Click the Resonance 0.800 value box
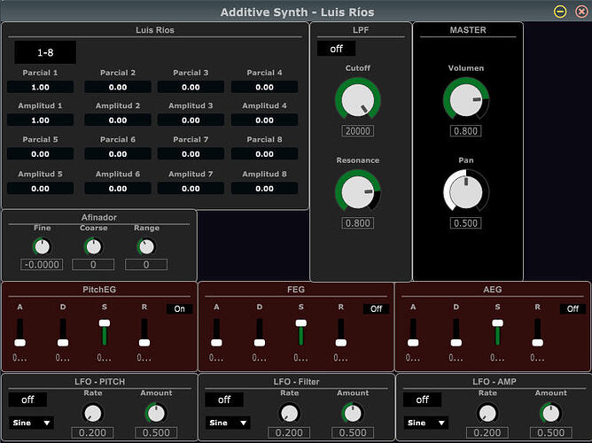This screenshot has height=443, width=592. click(x=358, y=223)
